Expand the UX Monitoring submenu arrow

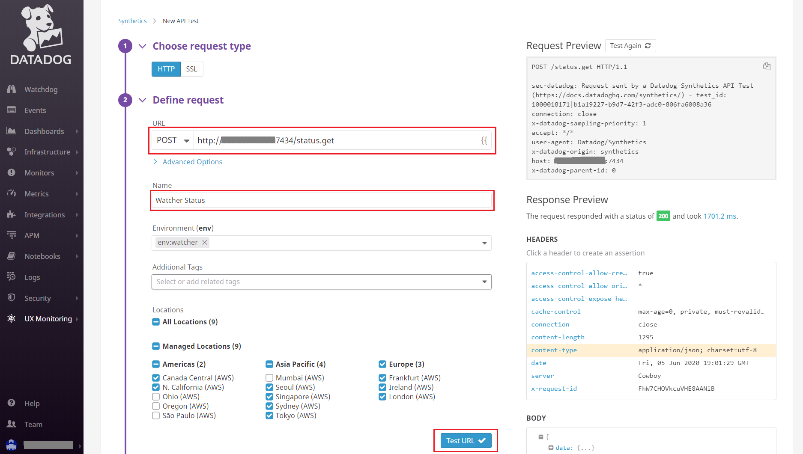tap(77, 319)
